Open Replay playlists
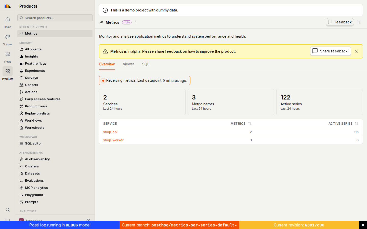 coord(55,113)
